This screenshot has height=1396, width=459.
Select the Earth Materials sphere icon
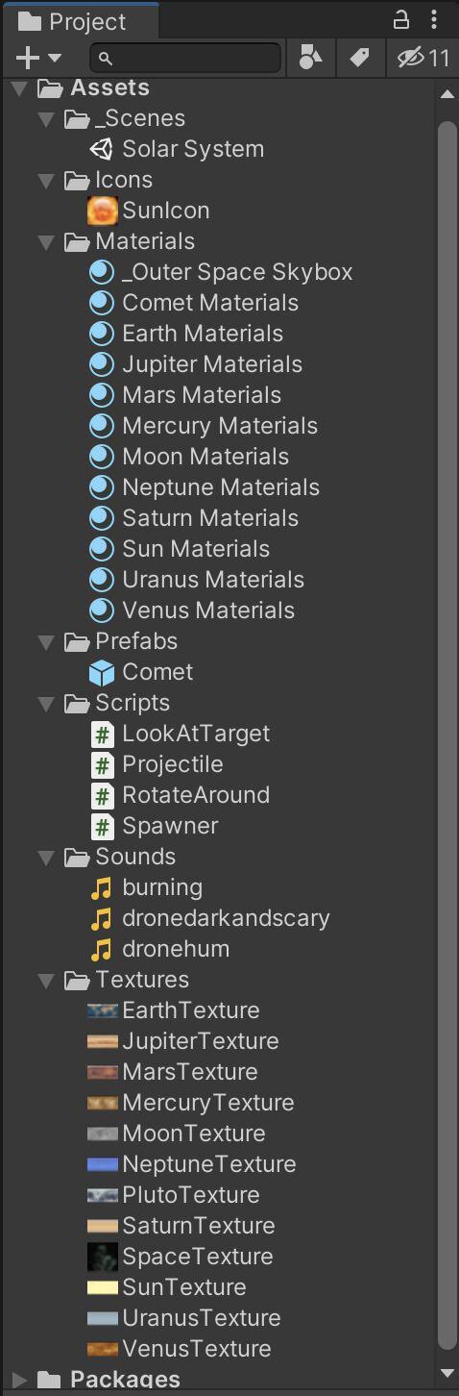coord(101,334)
